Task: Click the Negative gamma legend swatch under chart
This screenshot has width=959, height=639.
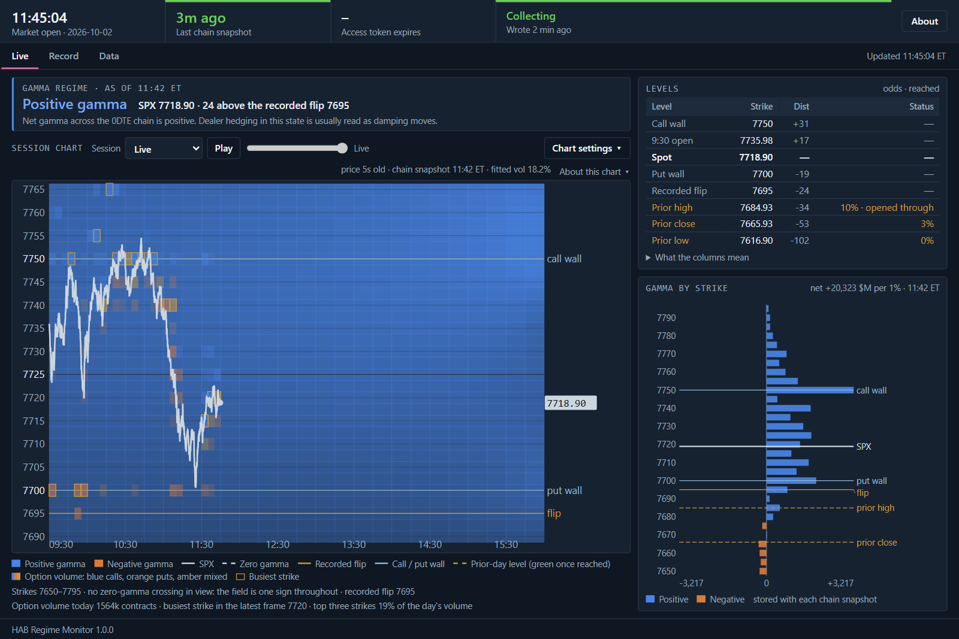Action: 99,564
